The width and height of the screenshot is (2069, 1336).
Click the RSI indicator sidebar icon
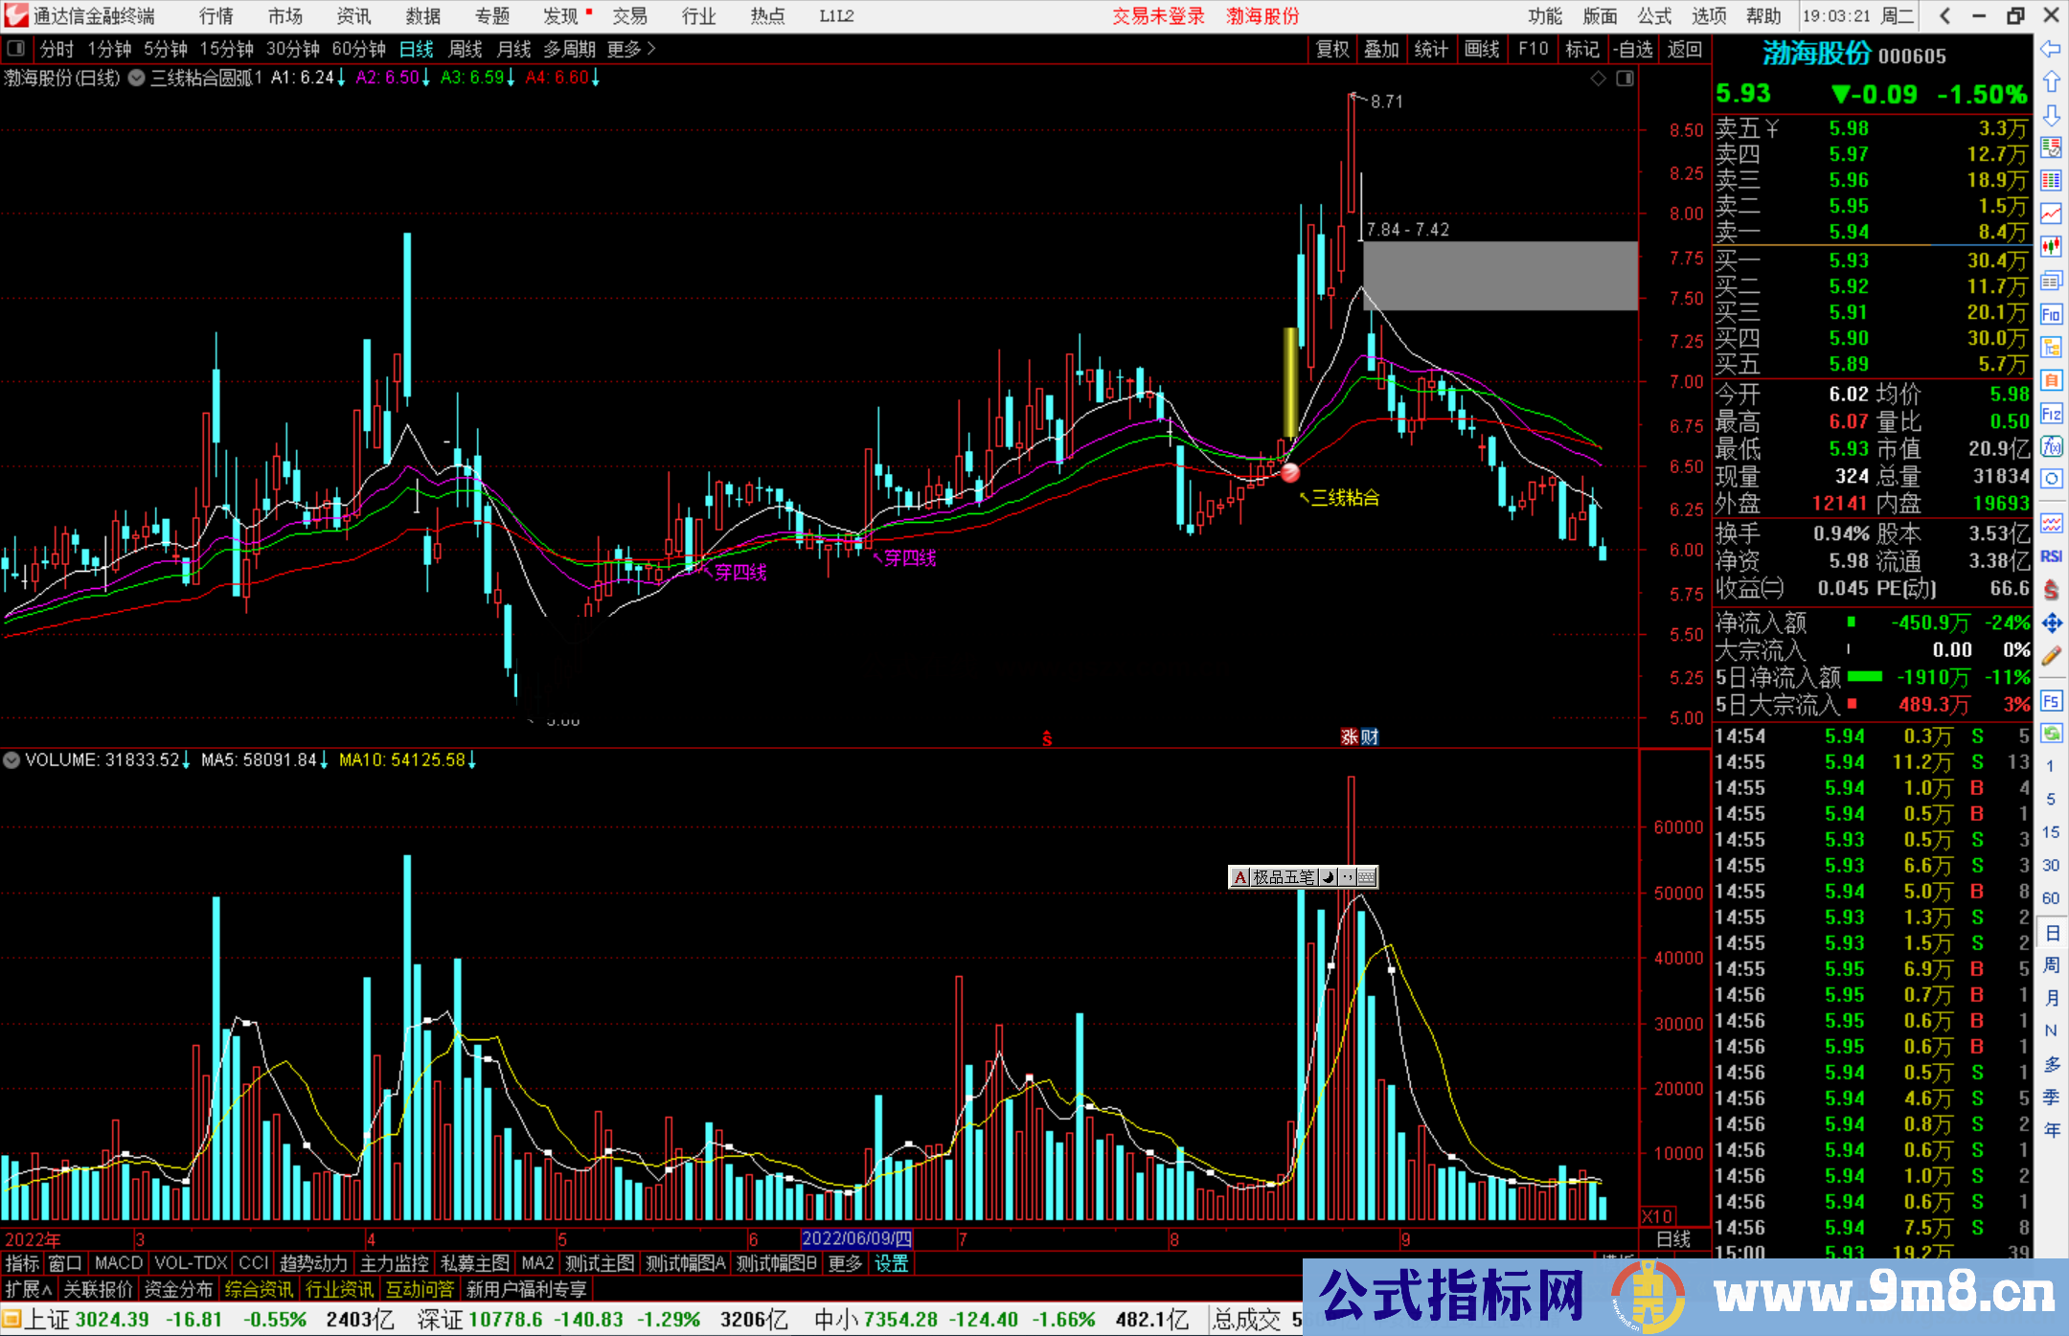pyautogui.click(x=2051, y=556)
